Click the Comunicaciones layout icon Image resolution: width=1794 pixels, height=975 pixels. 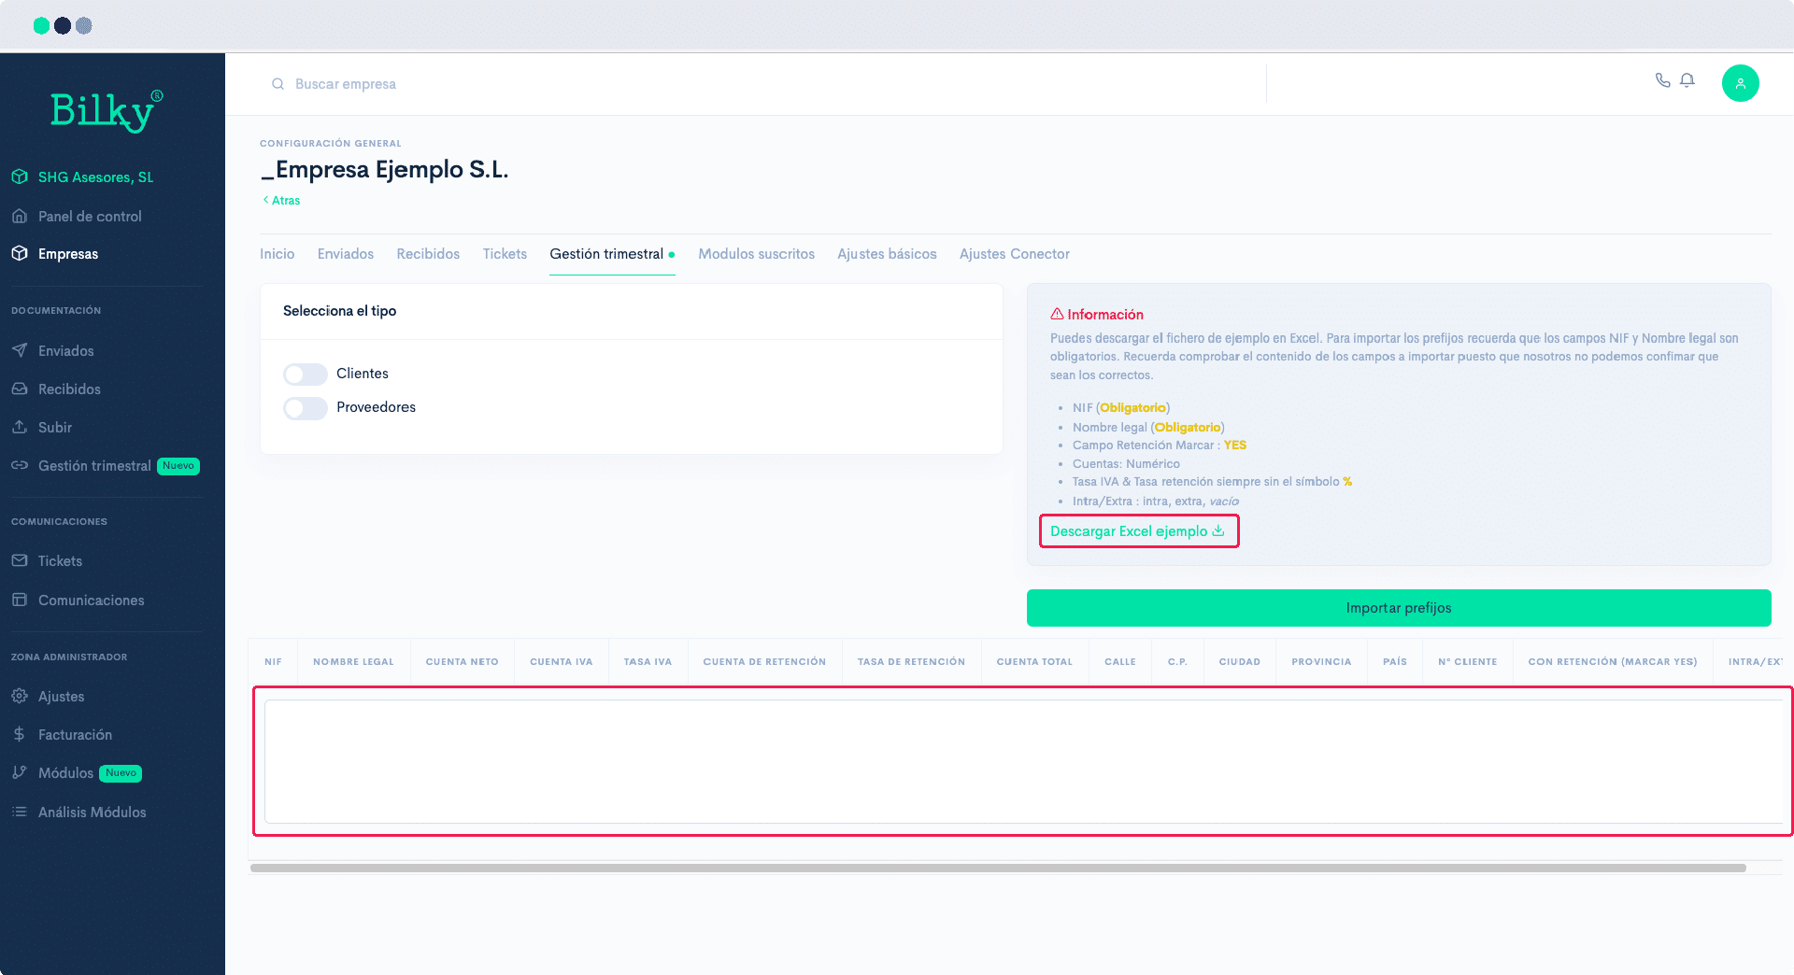[20, 600]
